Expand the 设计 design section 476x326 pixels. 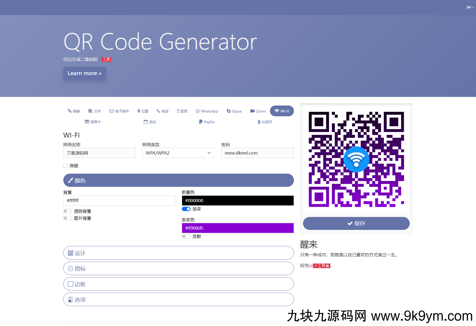pyautogui.click(x=178, y=253)
